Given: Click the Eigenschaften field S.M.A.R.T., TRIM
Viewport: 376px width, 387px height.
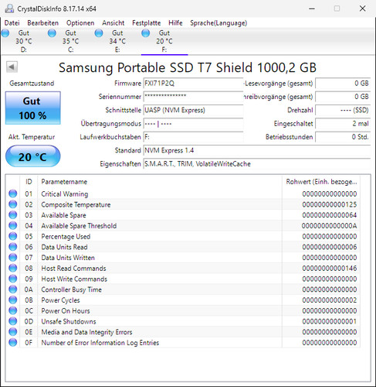Looking at the screenshot, I should [256, 164].
